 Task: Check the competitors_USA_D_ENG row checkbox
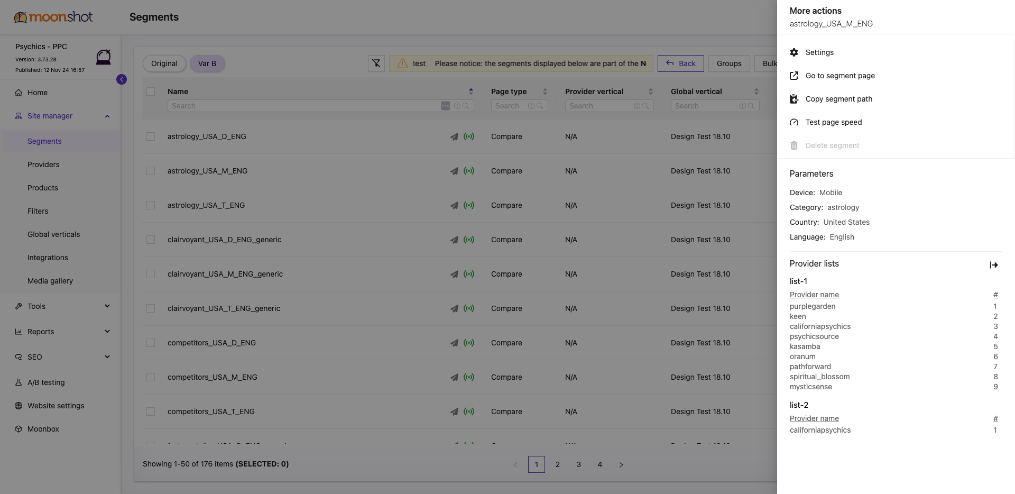pyautogui.click(x=151, y=343)
